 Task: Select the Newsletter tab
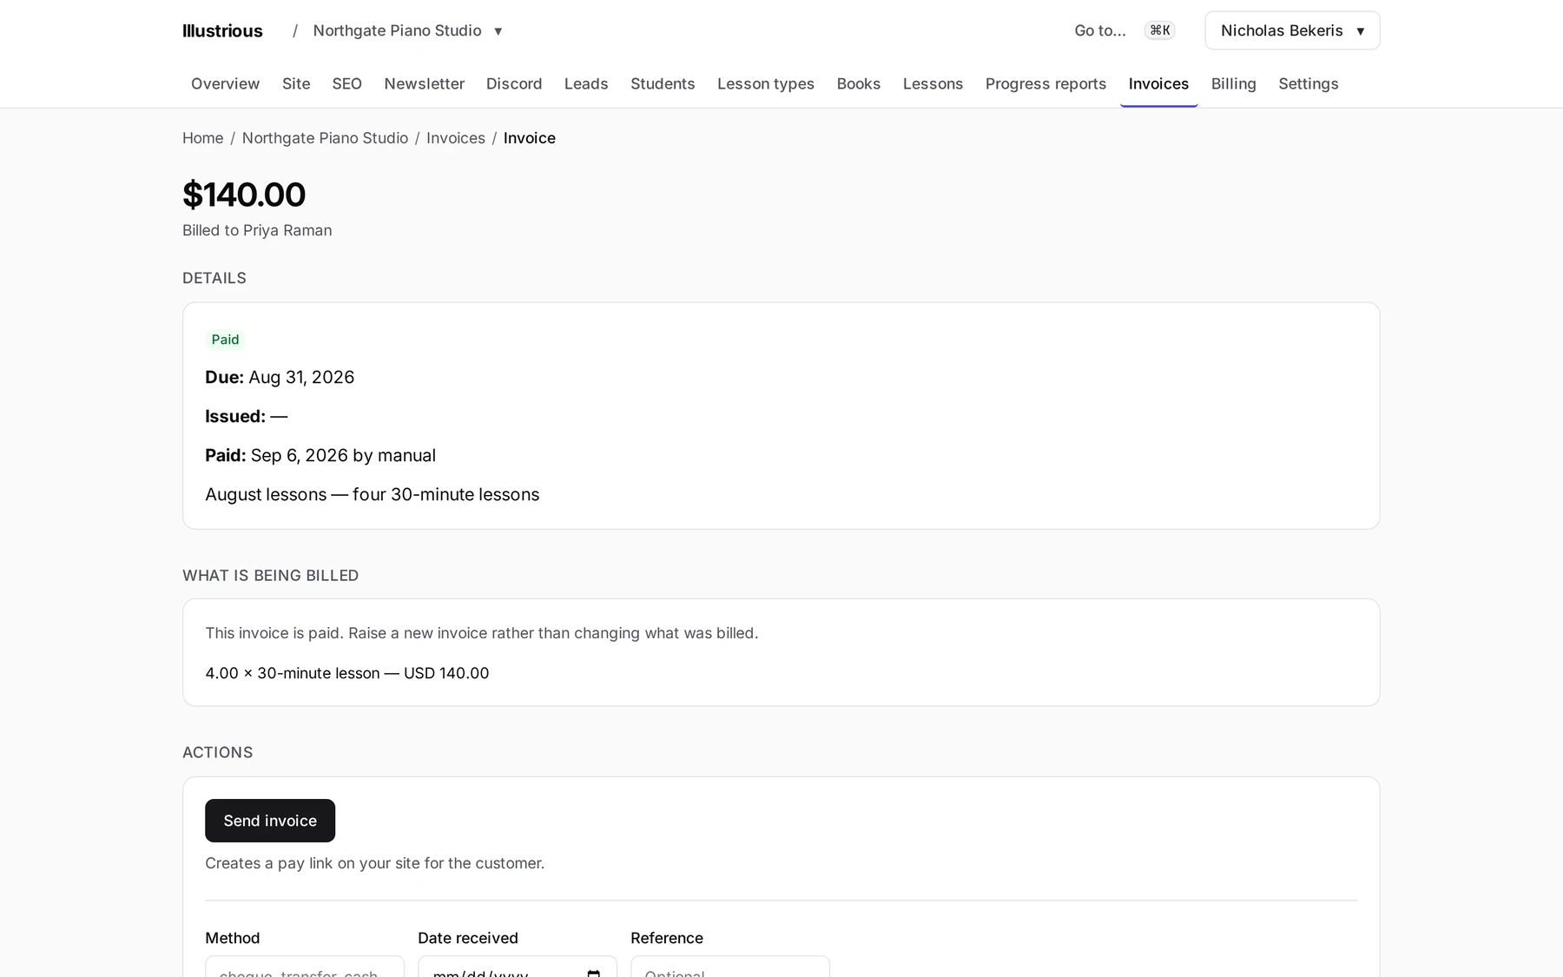(x=425, y=83)
